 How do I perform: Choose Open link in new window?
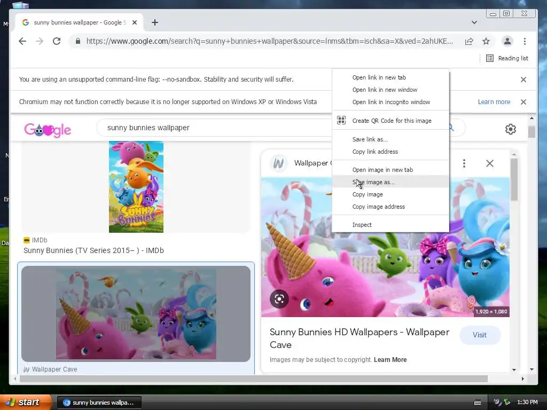click(390, 90)
